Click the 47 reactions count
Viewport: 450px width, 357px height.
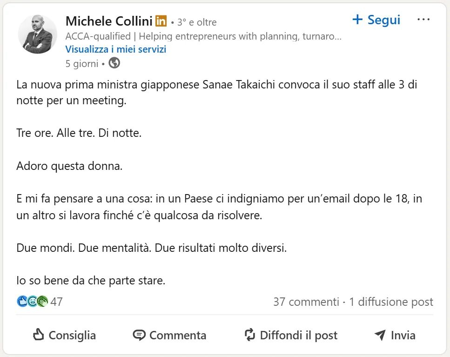pyautogui.click(x=56, y=302)
